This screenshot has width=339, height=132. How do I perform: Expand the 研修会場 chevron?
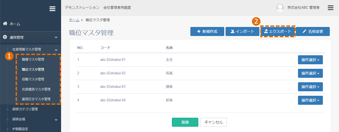[56, 120]
